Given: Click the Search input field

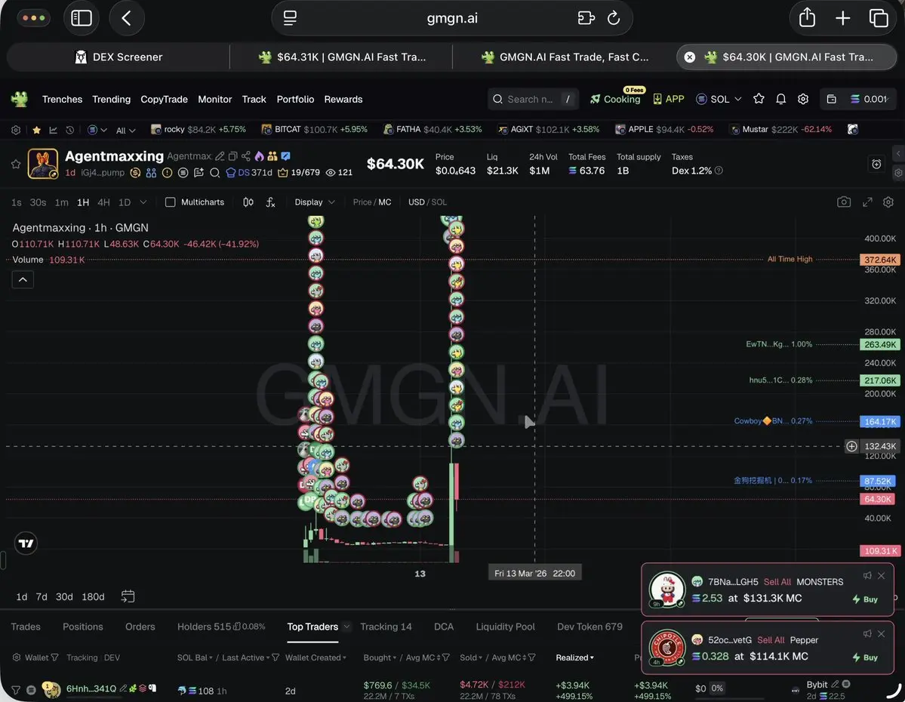Looking at the screenshot, I should 533,99.
